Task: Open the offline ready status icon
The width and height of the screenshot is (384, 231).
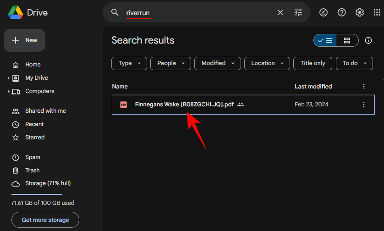Action: [x=324, y=12]
